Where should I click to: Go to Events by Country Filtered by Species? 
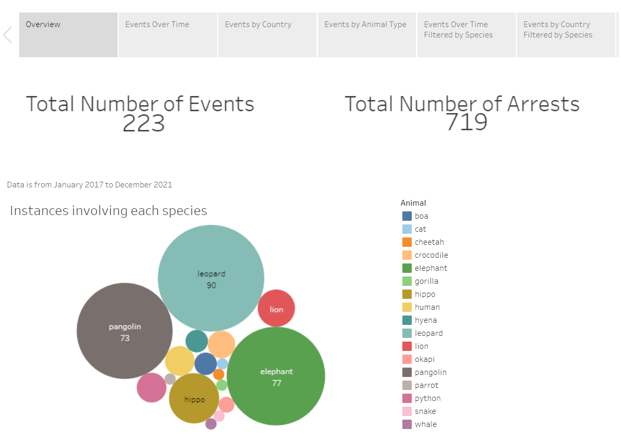point(565,35)
